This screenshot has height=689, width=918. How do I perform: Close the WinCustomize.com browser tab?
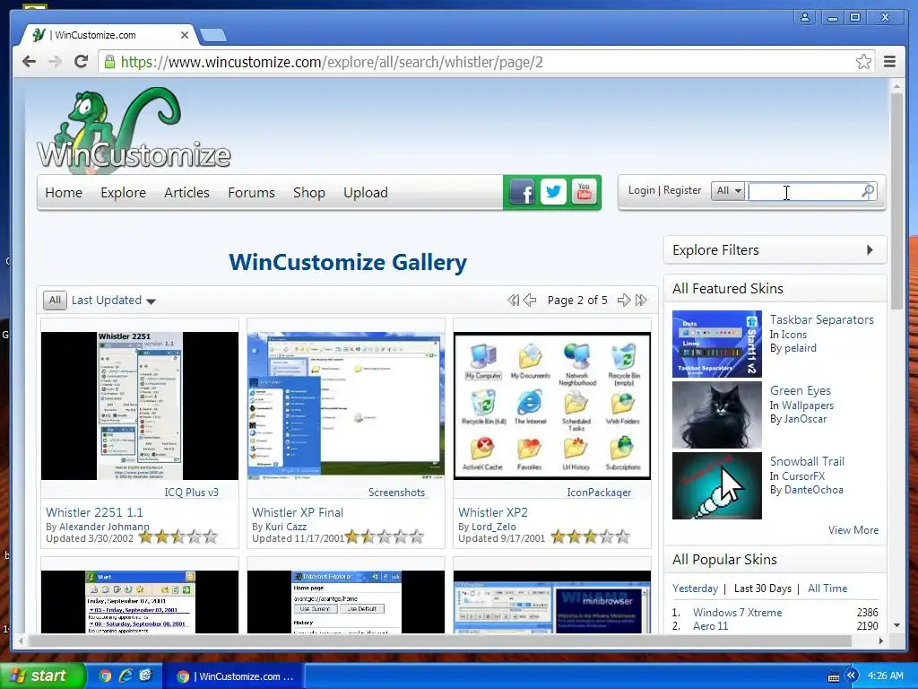click(185, 35)
